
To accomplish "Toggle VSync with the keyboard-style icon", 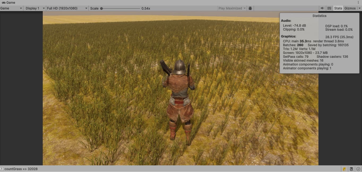I will [329, 8].
